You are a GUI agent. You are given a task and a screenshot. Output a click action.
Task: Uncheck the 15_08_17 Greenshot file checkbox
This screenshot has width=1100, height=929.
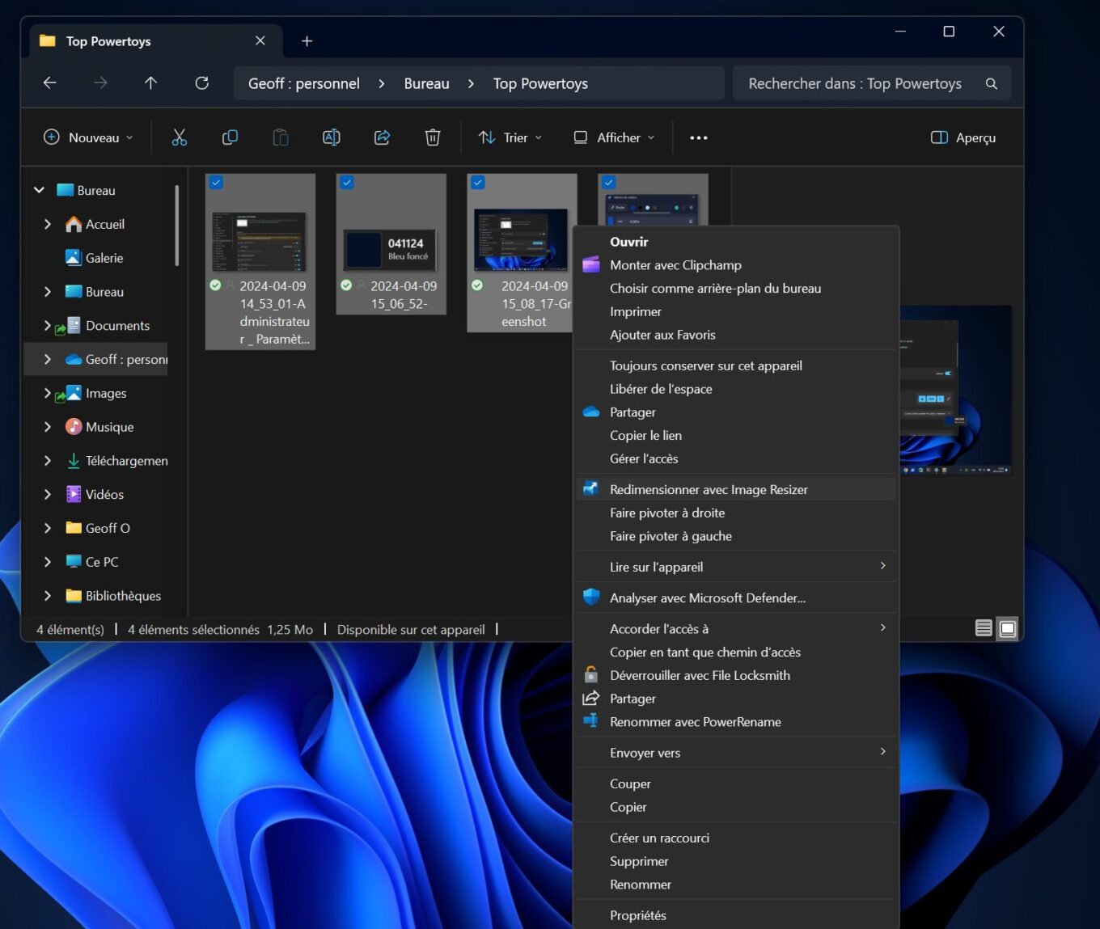[x=478, y=183]
